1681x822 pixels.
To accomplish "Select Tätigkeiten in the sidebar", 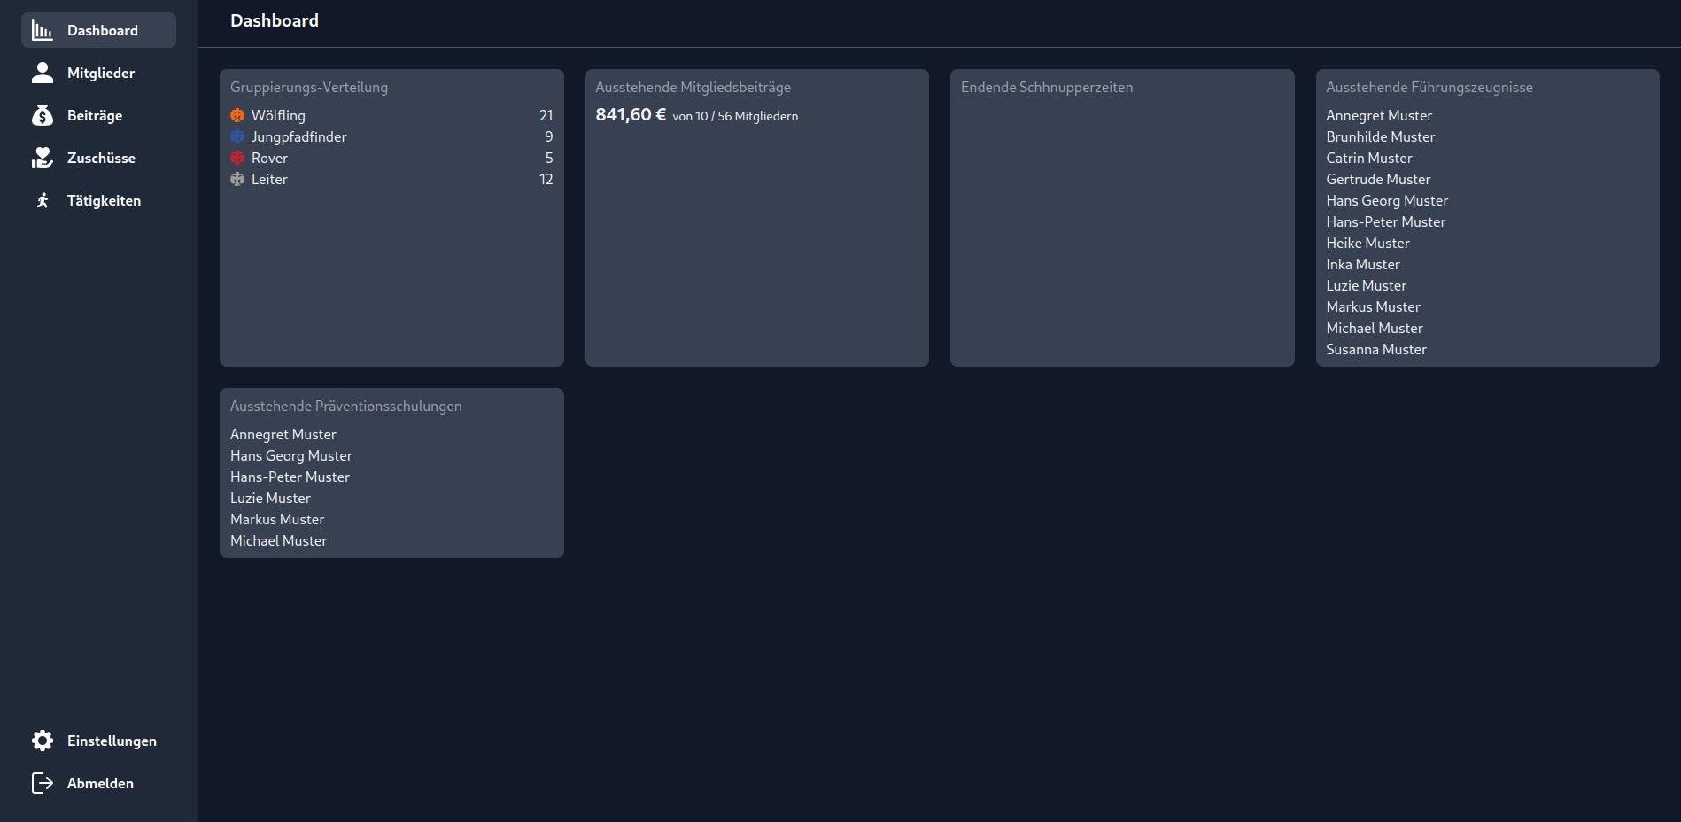I will 104,200.
